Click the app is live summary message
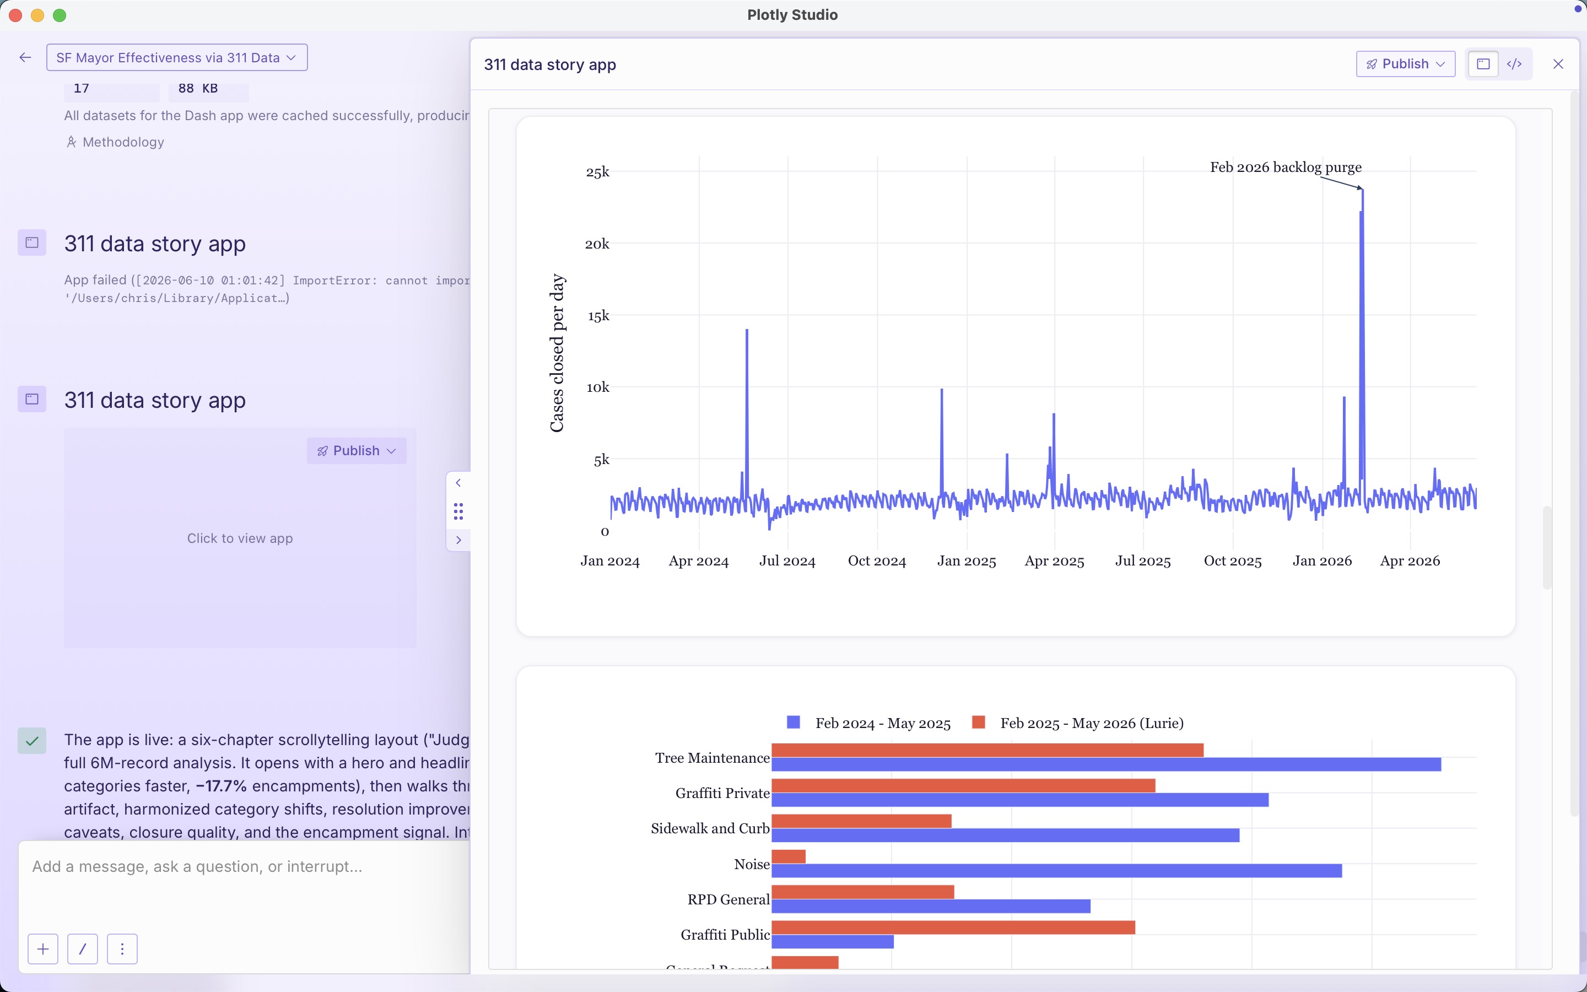1587x992 pixels. tap(267, 786)
